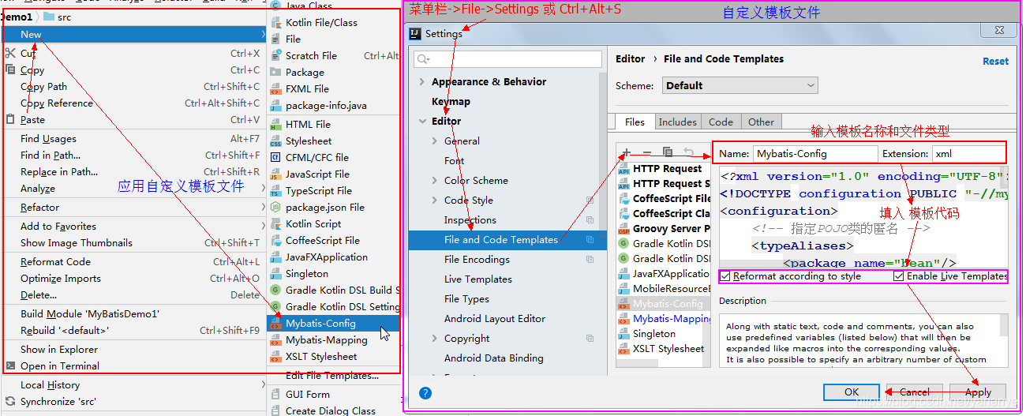Choose Find Usages in context menu
Viewport: 1026px width, 416px height.
tap(133, 138)
